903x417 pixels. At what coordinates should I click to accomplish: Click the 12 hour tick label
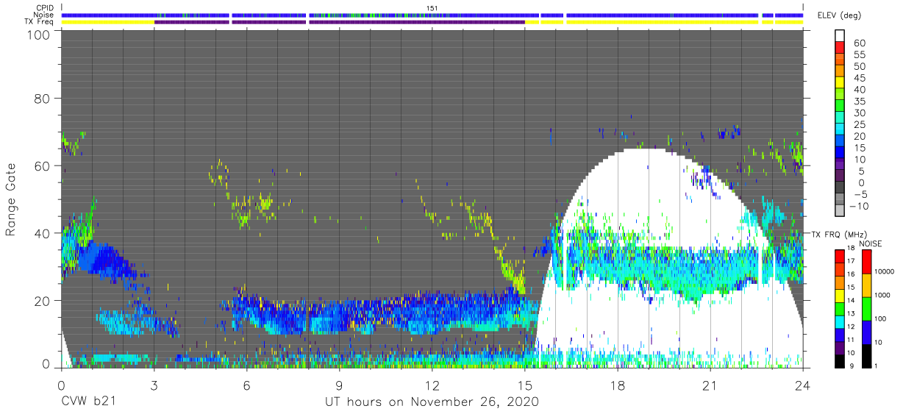tap(432, 385)
